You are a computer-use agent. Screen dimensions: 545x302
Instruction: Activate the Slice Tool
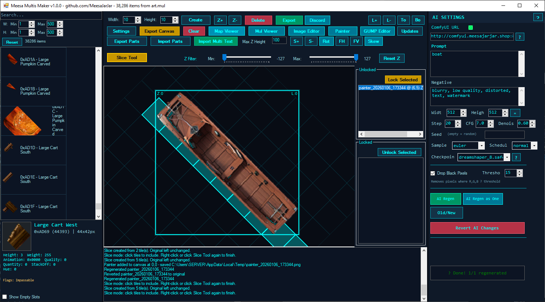127,58
